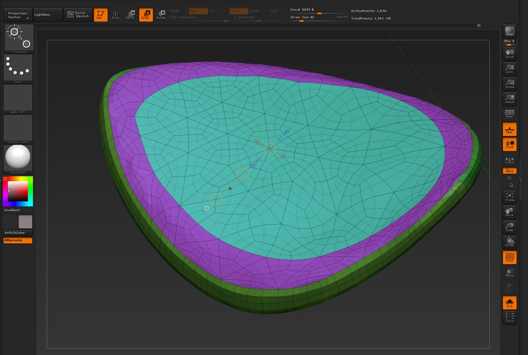
Task: Select XYZ rotation mode
Action: click(x=510, y=171)
